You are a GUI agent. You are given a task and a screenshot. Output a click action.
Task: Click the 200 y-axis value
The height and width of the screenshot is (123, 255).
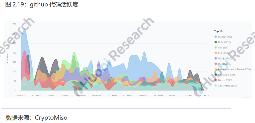pyautogui.click(x=14, y=72)
